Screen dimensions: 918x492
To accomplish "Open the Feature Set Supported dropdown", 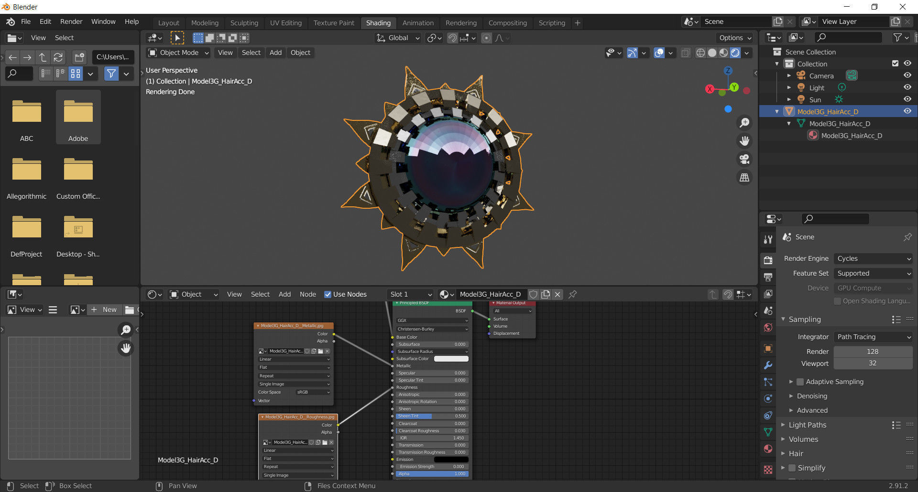I will coord(873,273).
